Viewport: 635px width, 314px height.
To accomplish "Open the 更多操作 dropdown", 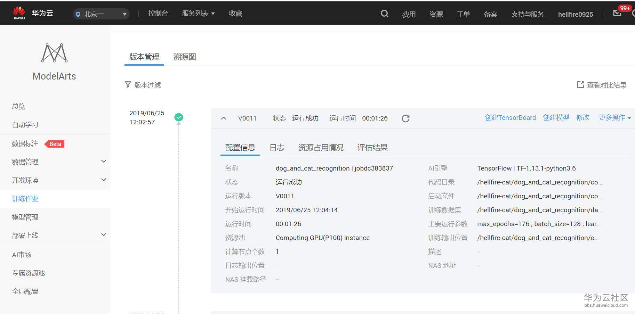I will pos(614,117).
